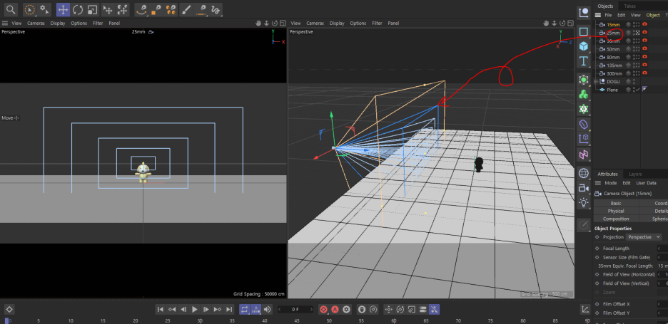Switch to the Takes tab
This screenshot has height=324, width=668.
pos(629,6)
